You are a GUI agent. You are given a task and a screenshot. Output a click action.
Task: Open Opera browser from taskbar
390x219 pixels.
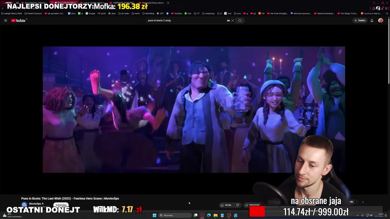pos(202,215)
